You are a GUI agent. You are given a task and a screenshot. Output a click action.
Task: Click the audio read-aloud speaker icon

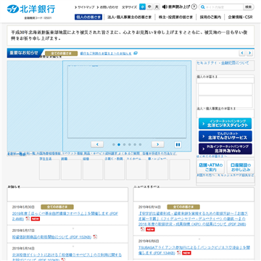coord(165,7)
